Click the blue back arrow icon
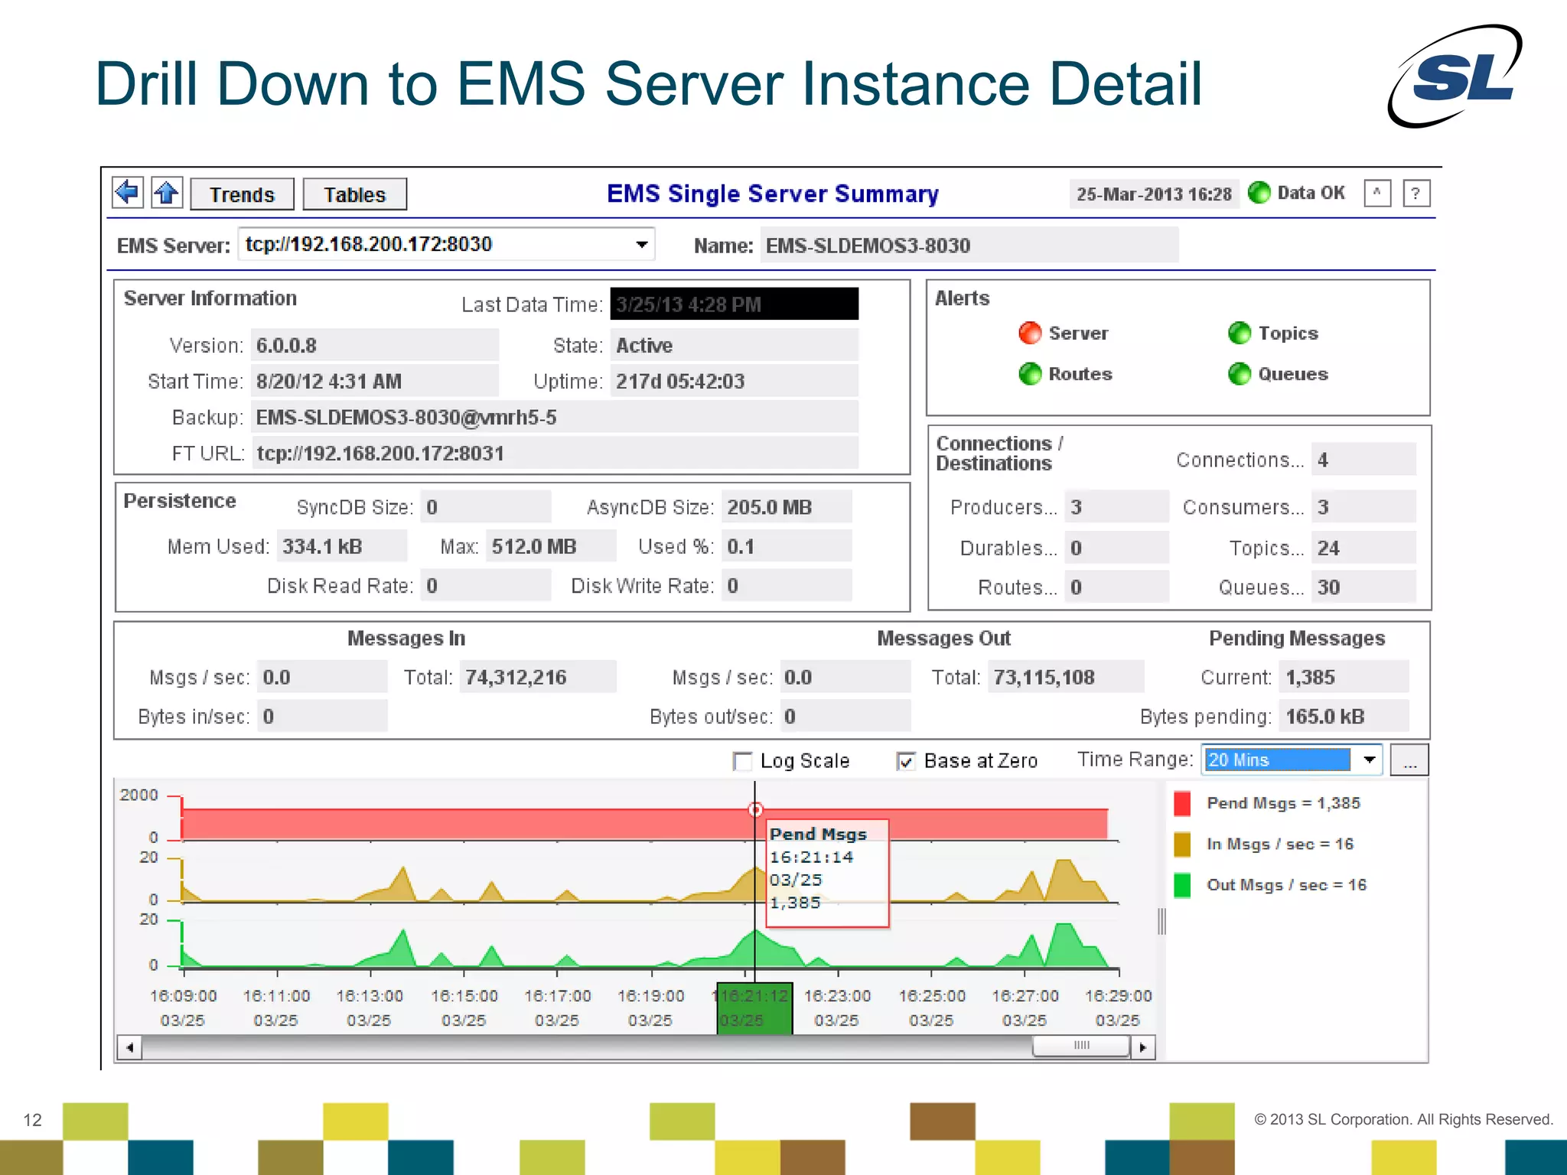 click(127, 193)
